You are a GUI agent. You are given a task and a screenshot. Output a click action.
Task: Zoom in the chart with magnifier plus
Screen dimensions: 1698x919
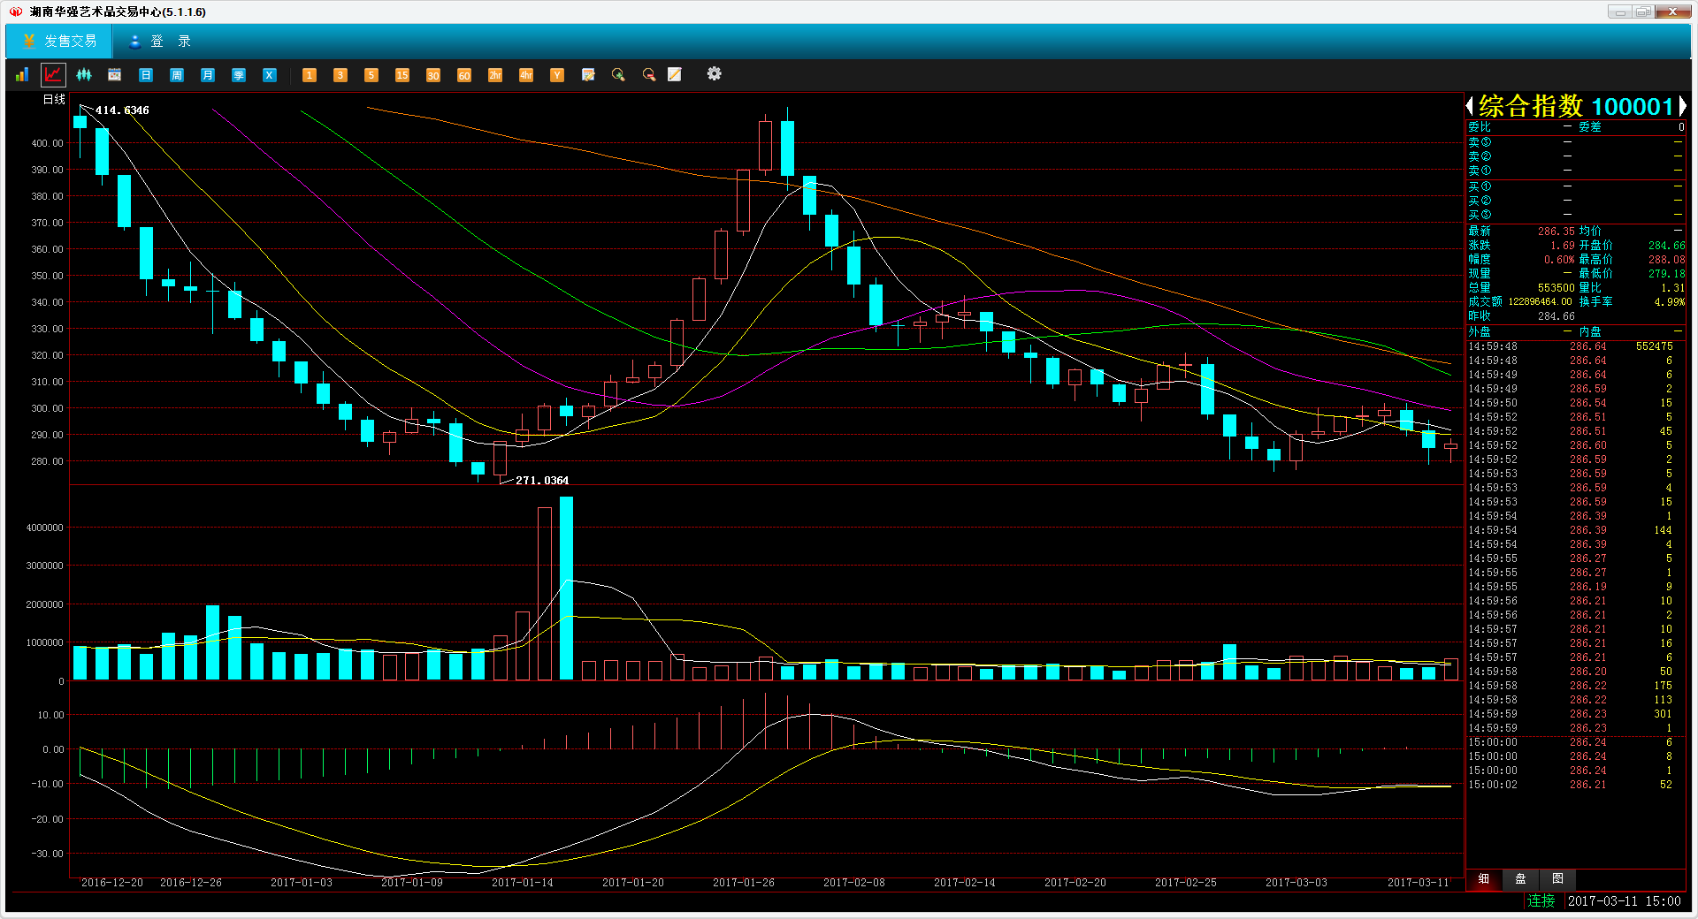[618, 75]
